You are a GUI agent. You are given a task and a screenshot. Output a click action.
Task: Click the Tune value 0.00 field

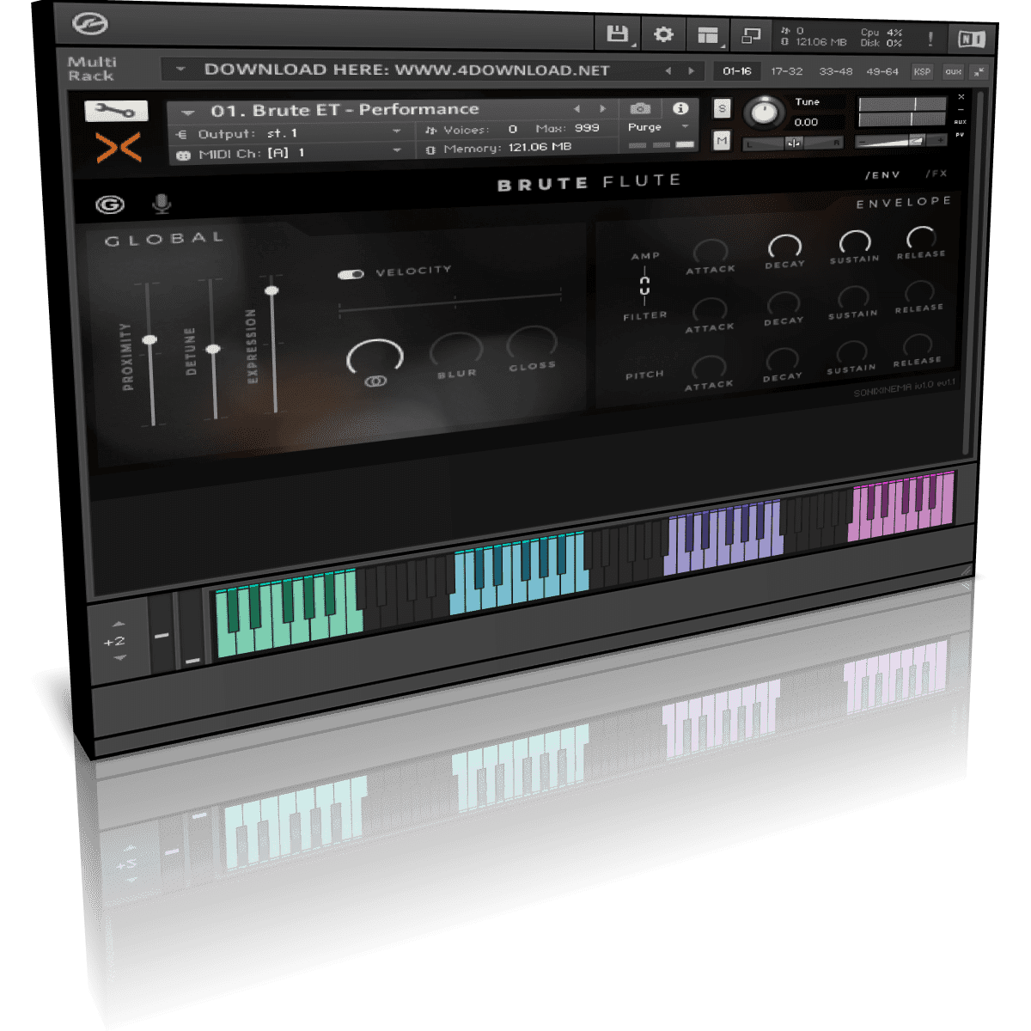click(806, 122)
